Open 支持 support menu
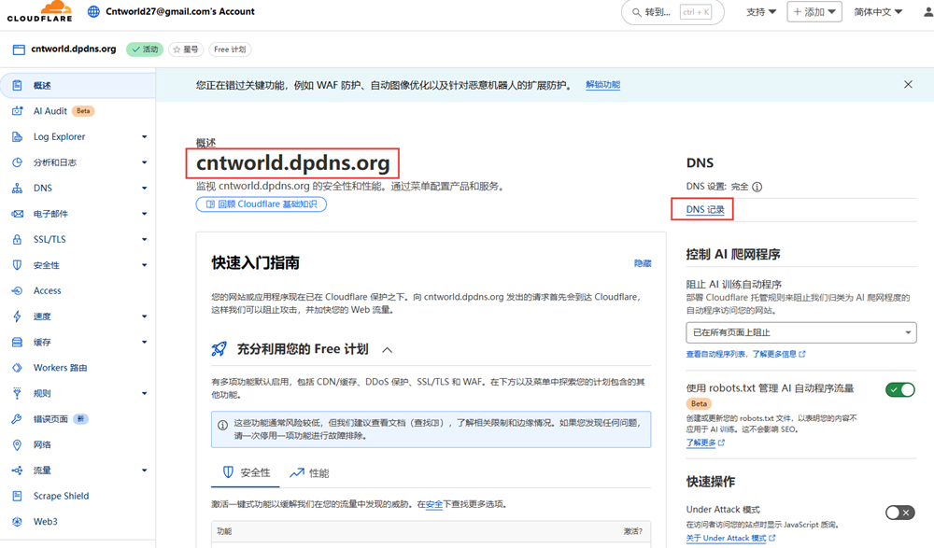Image resolution: width=934 pixels, height=548 pixels. coord(761,11)
